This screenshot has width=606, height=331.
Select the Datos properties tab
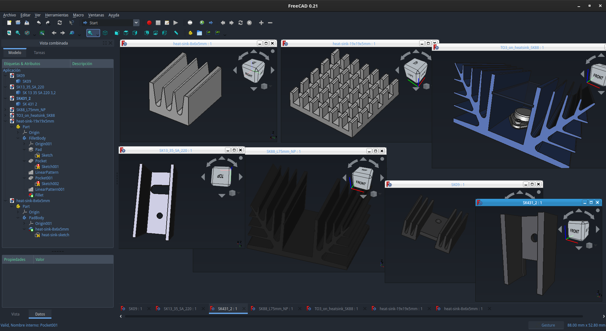(40, 314)
